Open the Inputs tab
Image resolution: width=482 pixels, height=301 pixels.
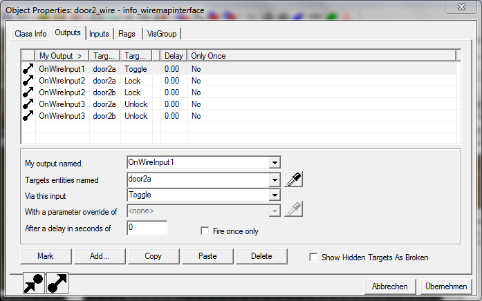coord(99,34)
